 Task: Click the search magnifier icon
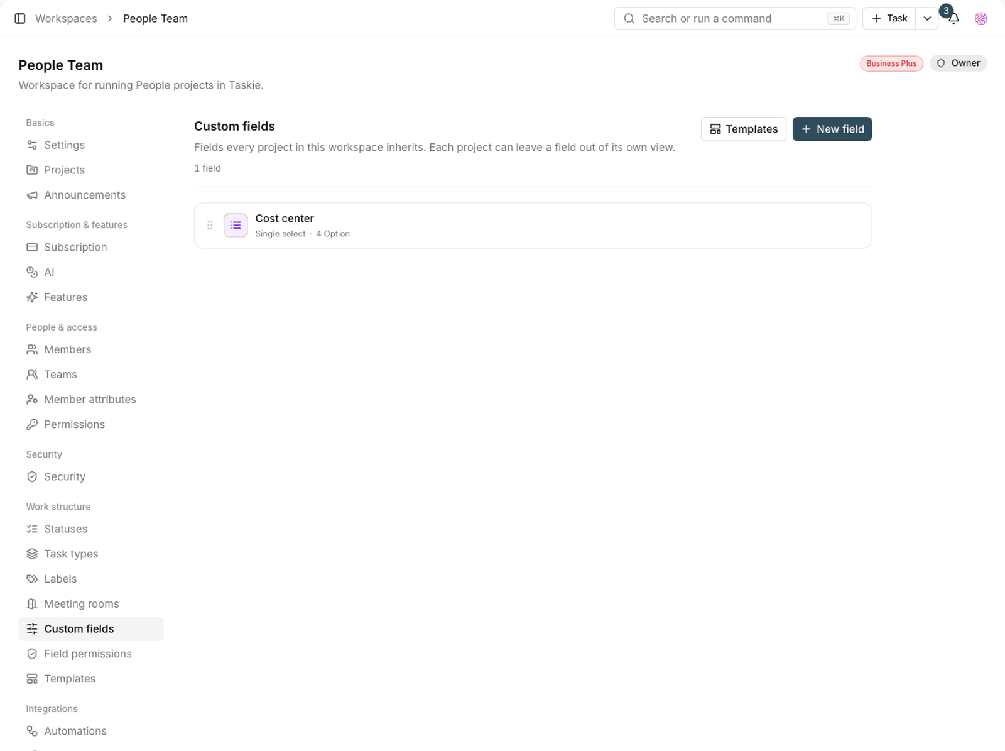pyautogui.click(x=629, y=19)
